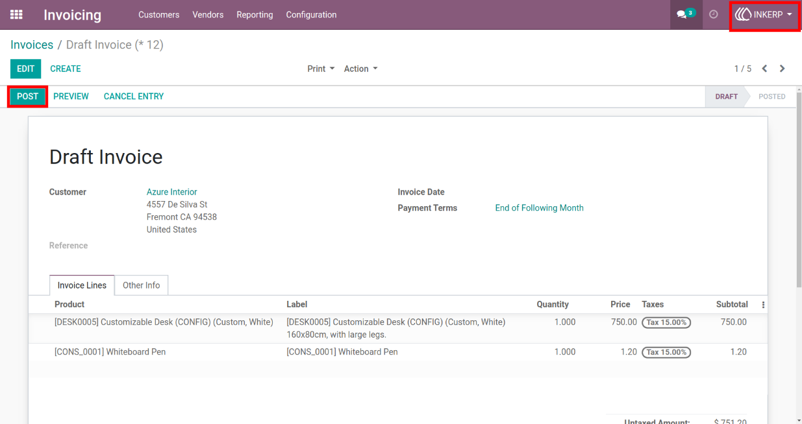
Task: Switch to the Other Info tab
Action: [142, 285]
